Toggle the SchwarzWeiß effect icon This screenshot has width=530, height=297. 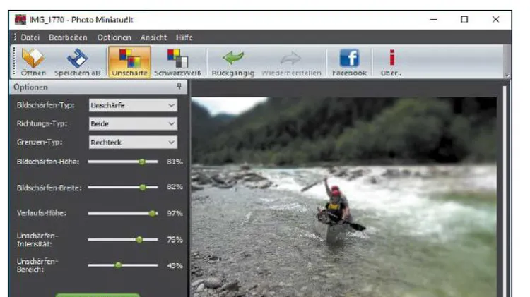(177, 59)
